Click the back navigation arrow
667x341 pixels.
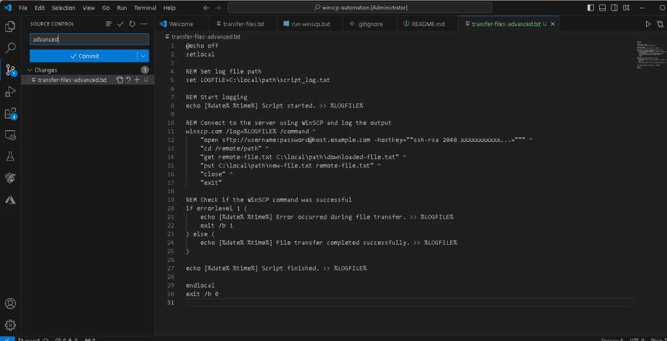point(206,8)
